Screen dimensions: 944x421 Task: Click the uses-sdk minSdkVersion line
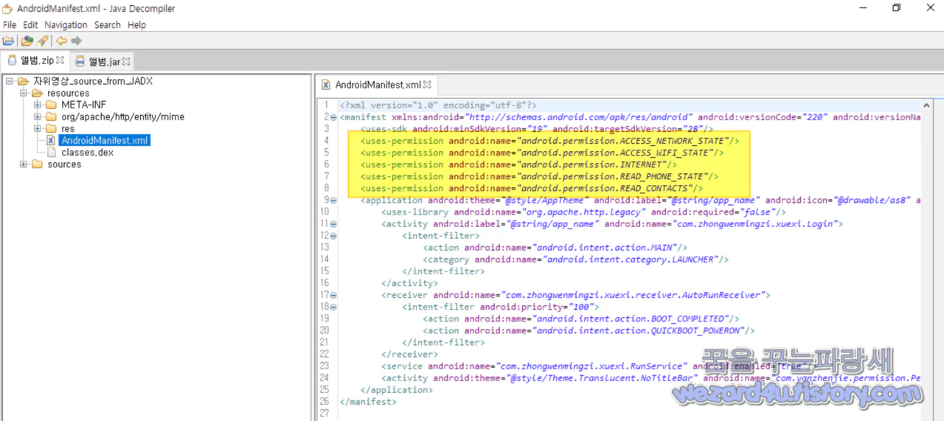click(537, 129)
